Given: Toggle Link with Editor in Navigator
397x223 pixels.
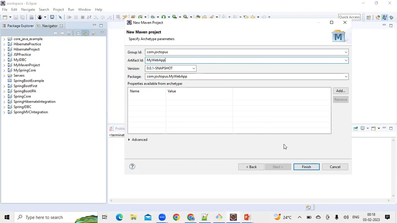Looking at the screenshot, I should pyautogui.click(x=85, y=33).
